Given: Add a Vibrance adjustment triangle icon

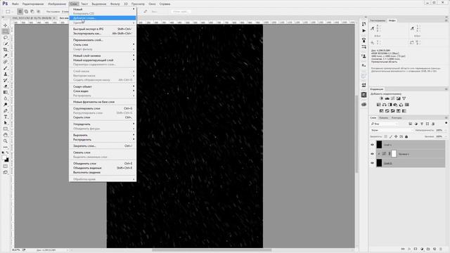Looking at the screenshot, I should coord(404,98).
